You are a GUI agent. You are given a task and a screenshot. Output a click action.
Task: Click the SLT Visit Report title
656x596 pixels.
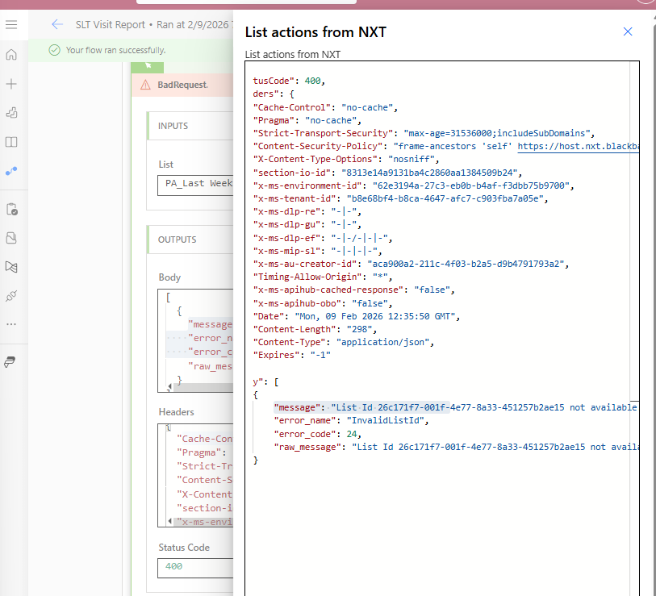tap(111, 25)
